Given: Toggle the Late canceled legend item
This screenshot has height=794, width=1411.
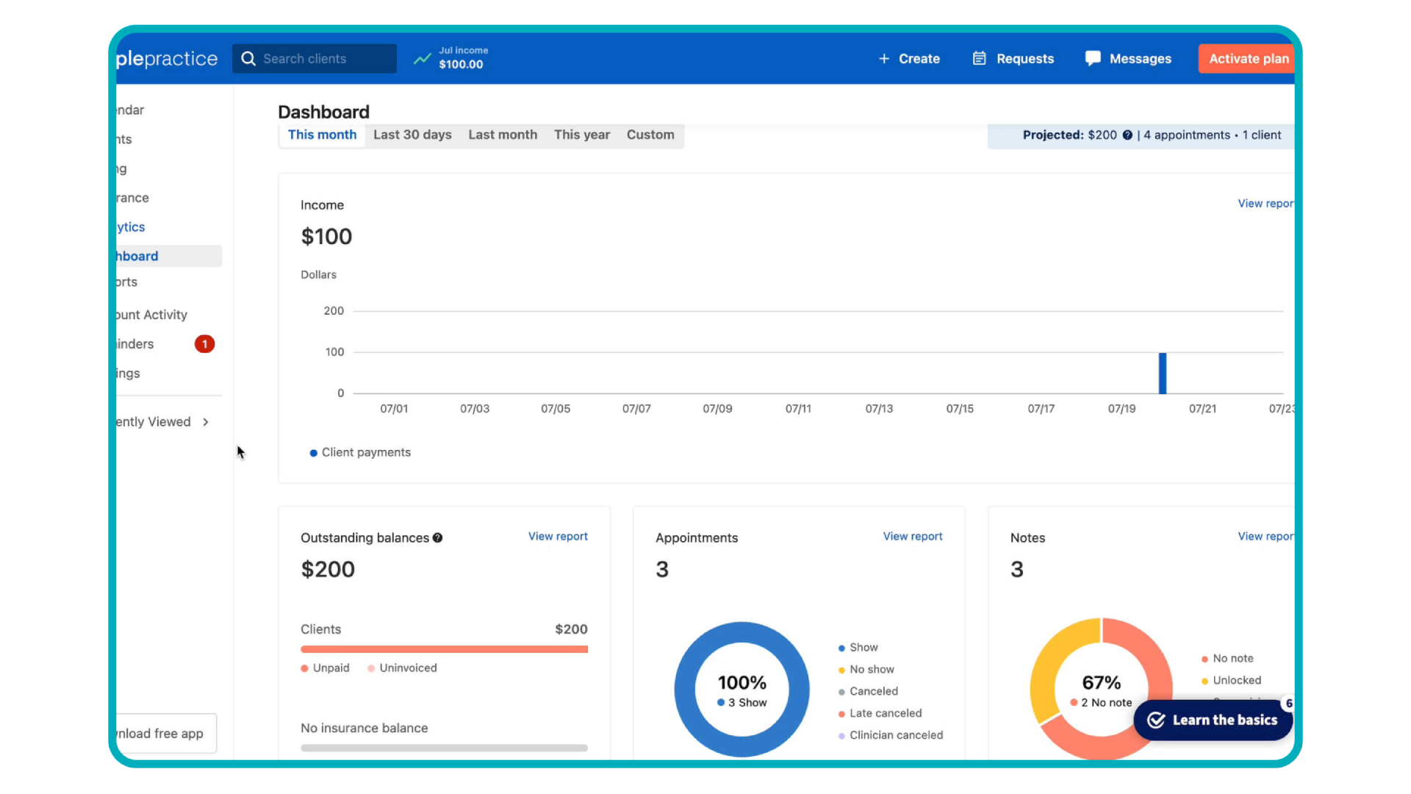Looking at the screenshot, I should pos(880,713).
